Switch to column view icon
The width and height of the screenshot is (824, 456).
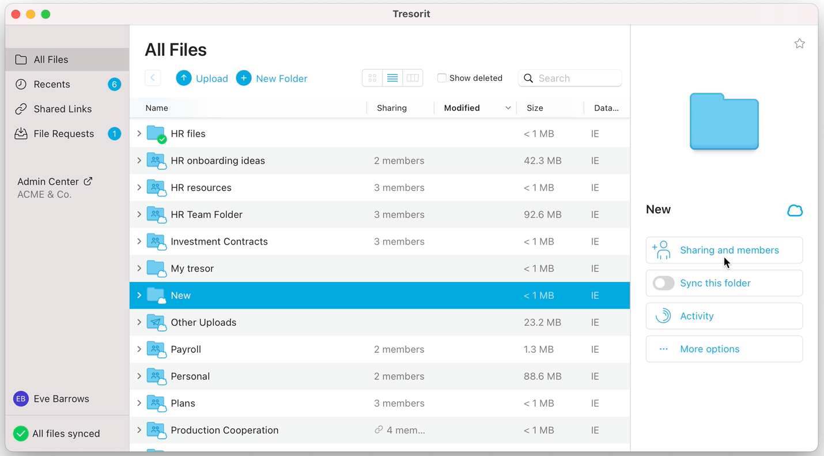pos(413,78)
